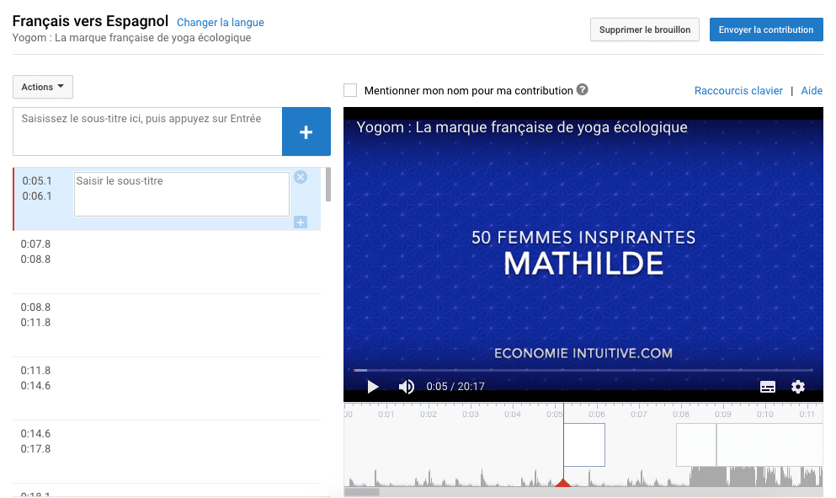Insert subtitle using small plus below entry
The width and height of the screenshot is (836, 498).
coord(301,222)
